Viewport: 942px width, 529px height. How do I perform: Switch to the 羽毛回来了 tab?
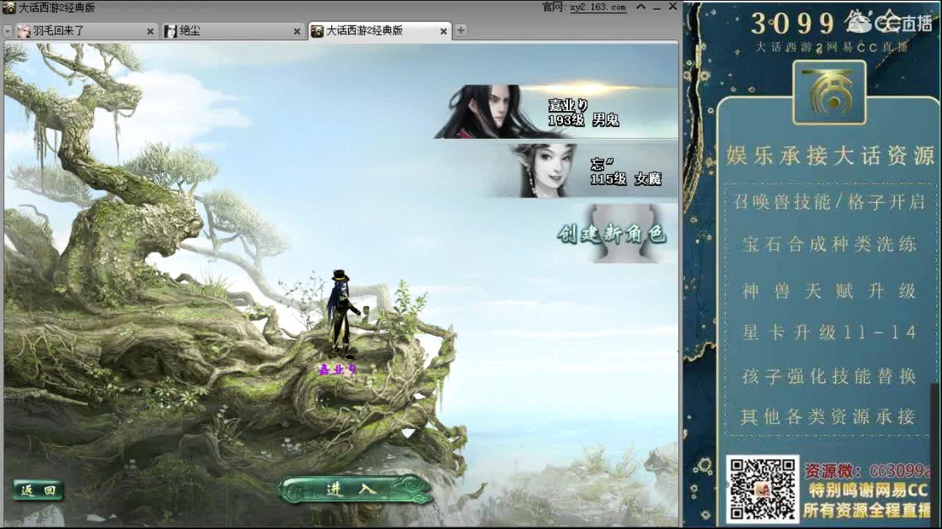click(x=86, y=31)
